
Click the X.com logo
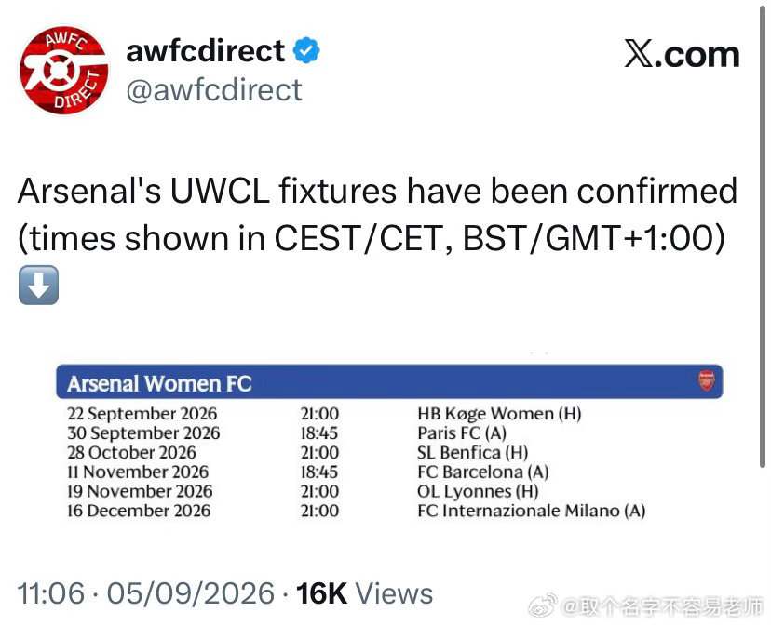click(x=682, y=54)
